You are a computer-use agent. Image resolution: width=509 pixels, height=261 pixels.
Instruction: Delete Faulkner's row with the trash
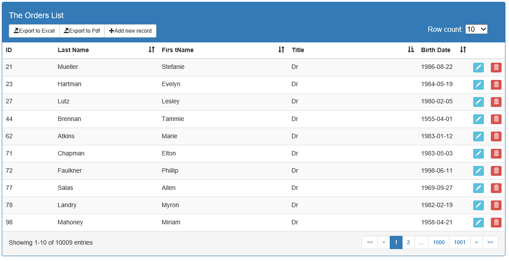pos(496,171)
